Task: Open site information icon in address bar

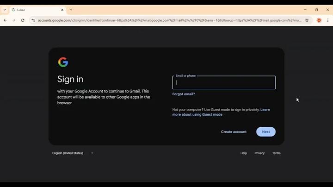Action: [33, 20]
